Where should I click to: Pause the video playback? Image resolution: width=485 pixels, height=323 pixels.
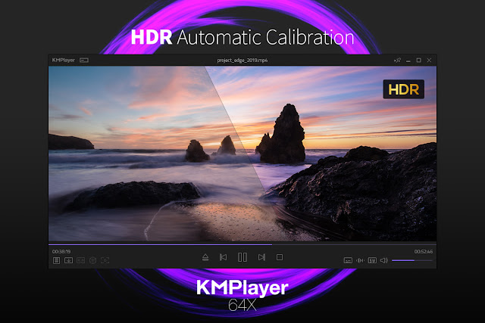point(242,257)
